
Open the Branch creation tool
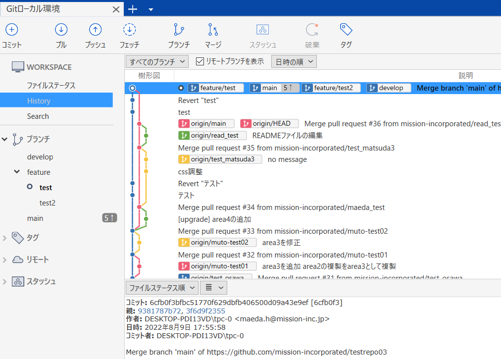[x=179, y=30]
